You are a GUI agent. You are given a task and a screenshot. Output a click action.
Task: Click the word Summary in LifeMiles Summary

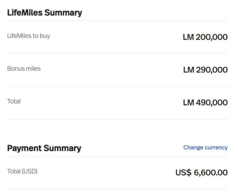63,13
